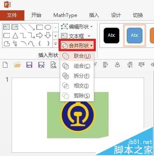Choose the right arrow block shape
The width and height of the screenshot is (154, 156).
point(40,35)
